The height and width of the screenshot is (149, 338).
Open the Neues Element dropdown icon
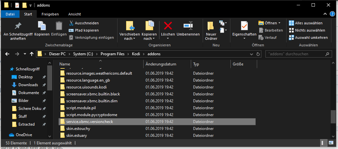click(223, 23)
